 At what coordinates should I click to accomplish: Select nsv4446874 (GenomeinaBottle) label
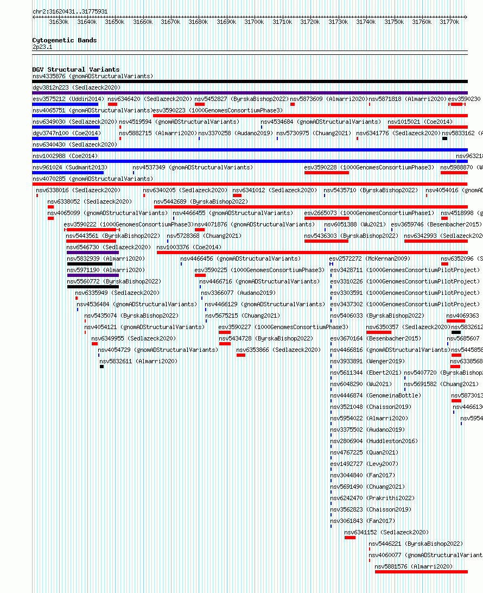376,395
